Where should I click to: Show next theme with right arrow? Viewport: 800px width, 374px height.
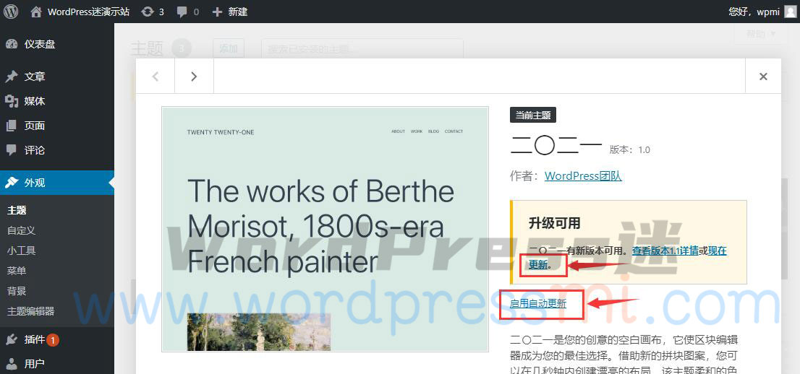[194, 77]
